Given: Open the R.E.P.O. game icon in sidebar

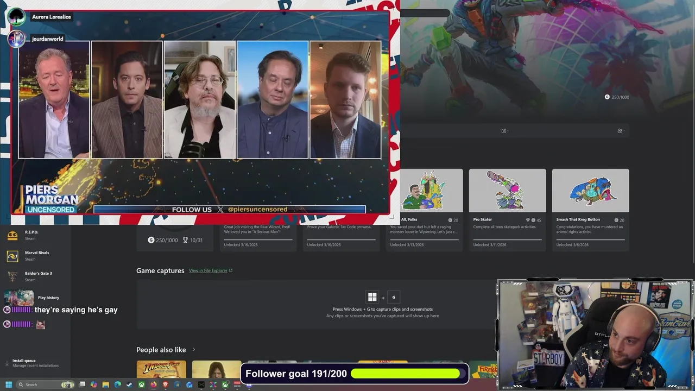Looking at the screenshot, I should (x=12, y=235).
